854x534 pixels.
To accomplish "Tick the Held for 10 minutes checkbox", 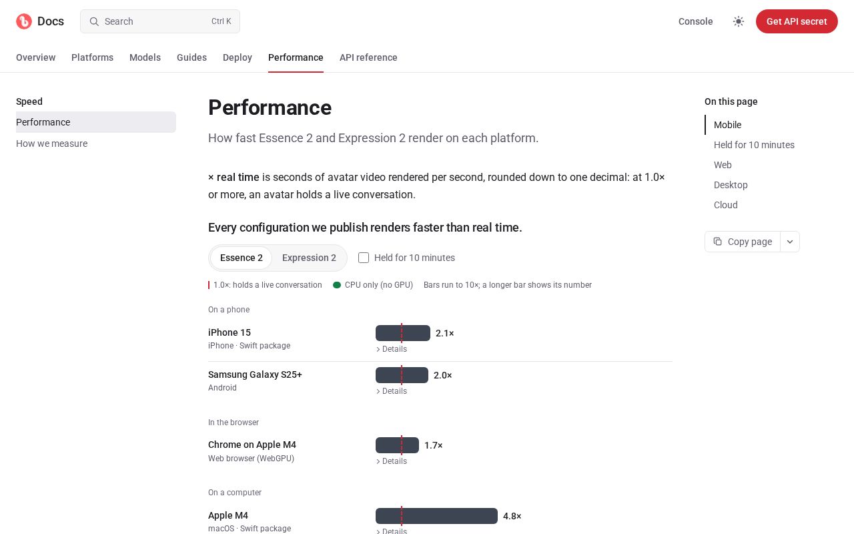I will 364,258.
